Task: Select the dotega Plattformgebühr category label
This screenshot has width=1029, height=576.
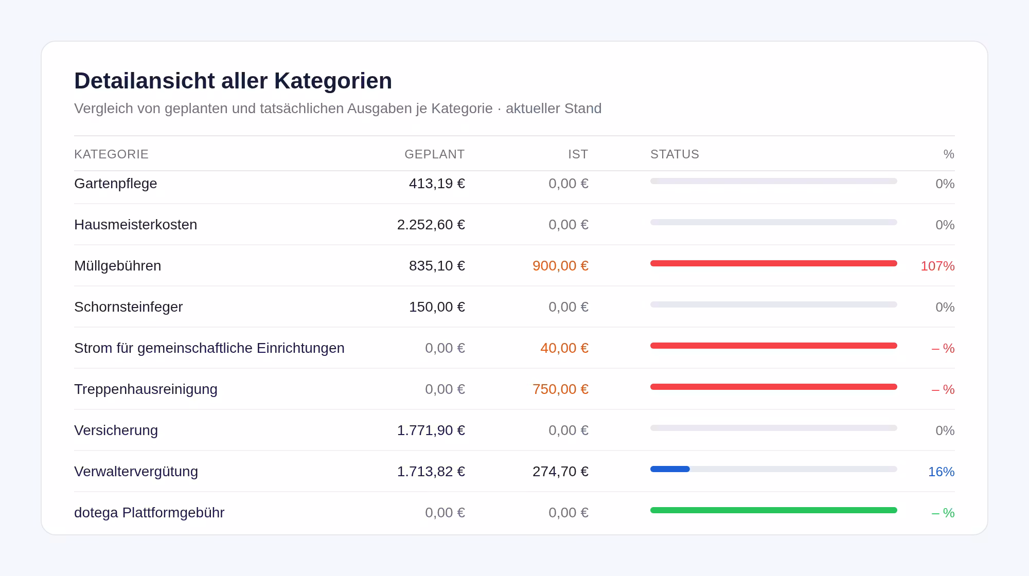Action: click(x=149, y=513)
